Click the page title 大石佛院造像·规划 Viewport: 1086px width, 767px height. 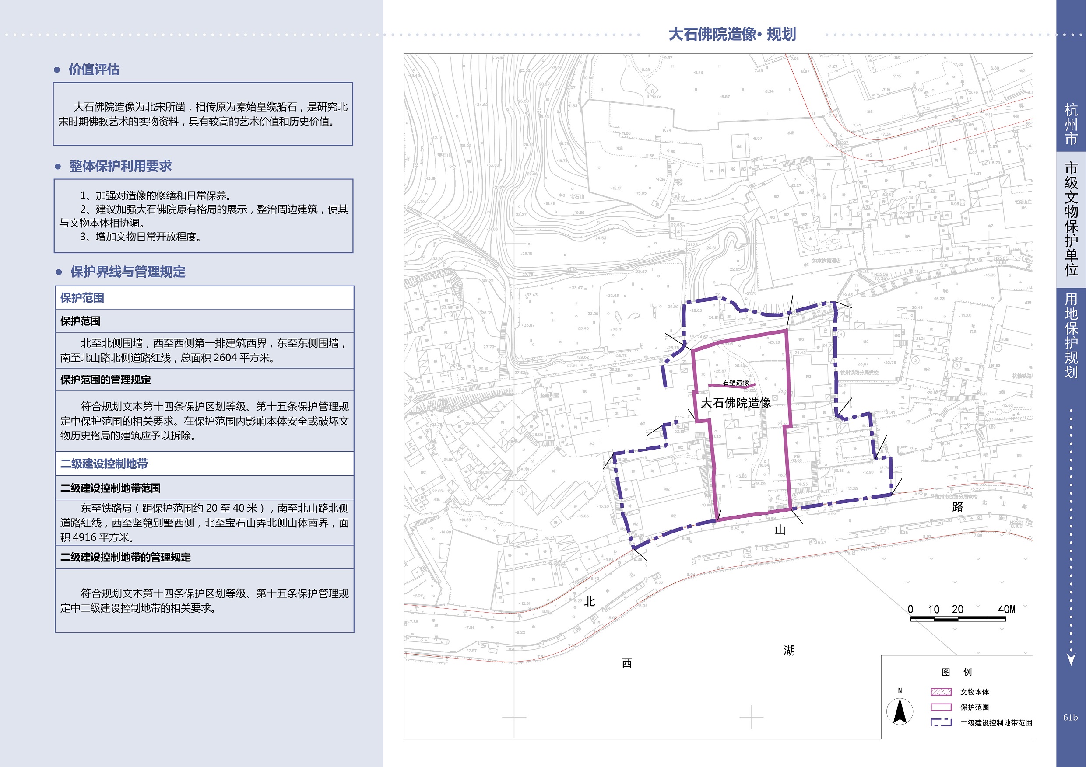(732, 34)
